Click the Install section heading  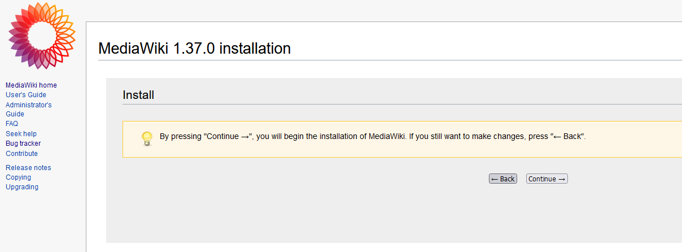138,95
